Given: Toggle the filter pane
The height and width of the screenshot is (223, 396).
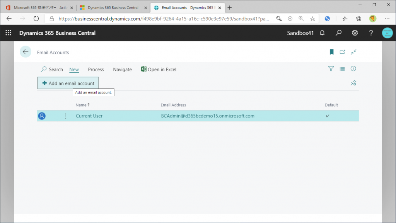Looking at the screenshot, I should [x=331, y=69].
